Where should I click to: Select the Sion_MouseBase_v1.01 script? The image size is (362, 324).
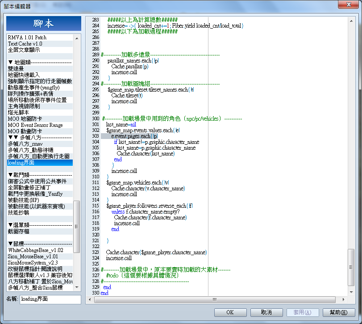[40, 257]
